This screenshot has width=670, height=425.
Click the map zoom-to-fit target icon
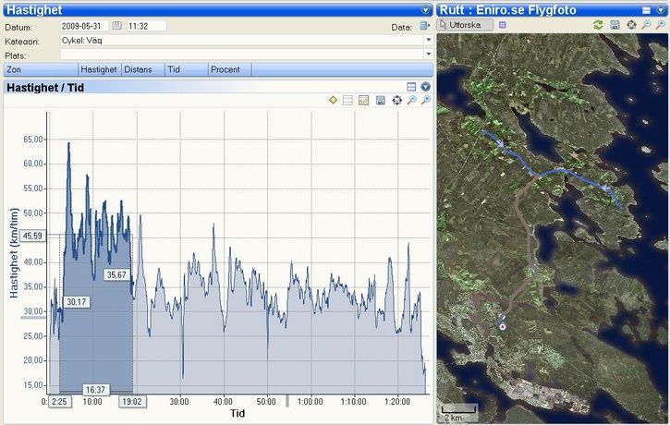631,25
